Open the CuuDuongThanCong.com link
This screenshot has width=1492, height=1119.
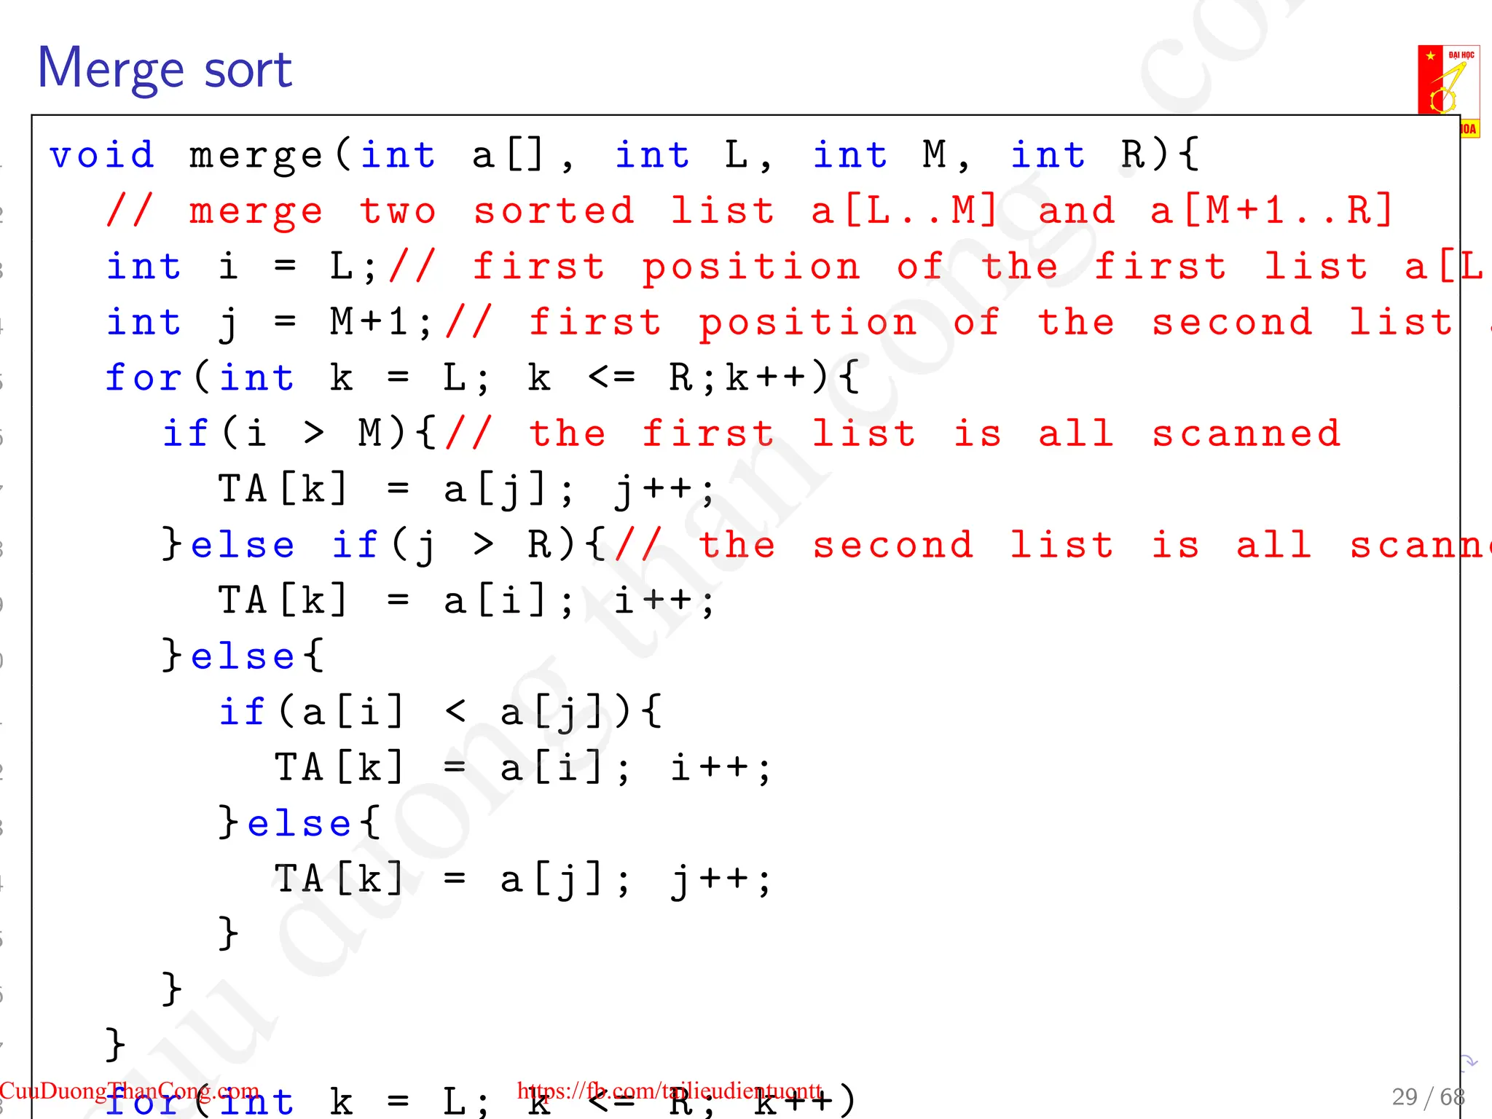pos(130,1091)
